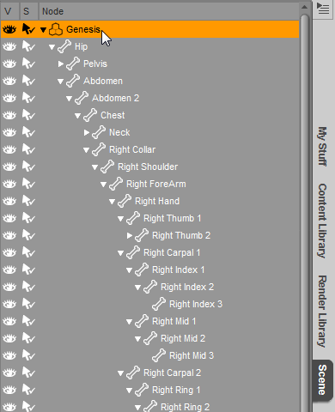Click the Genesis figure icon
This screenshot has width=335, height=412.
(x=56, y=29)
